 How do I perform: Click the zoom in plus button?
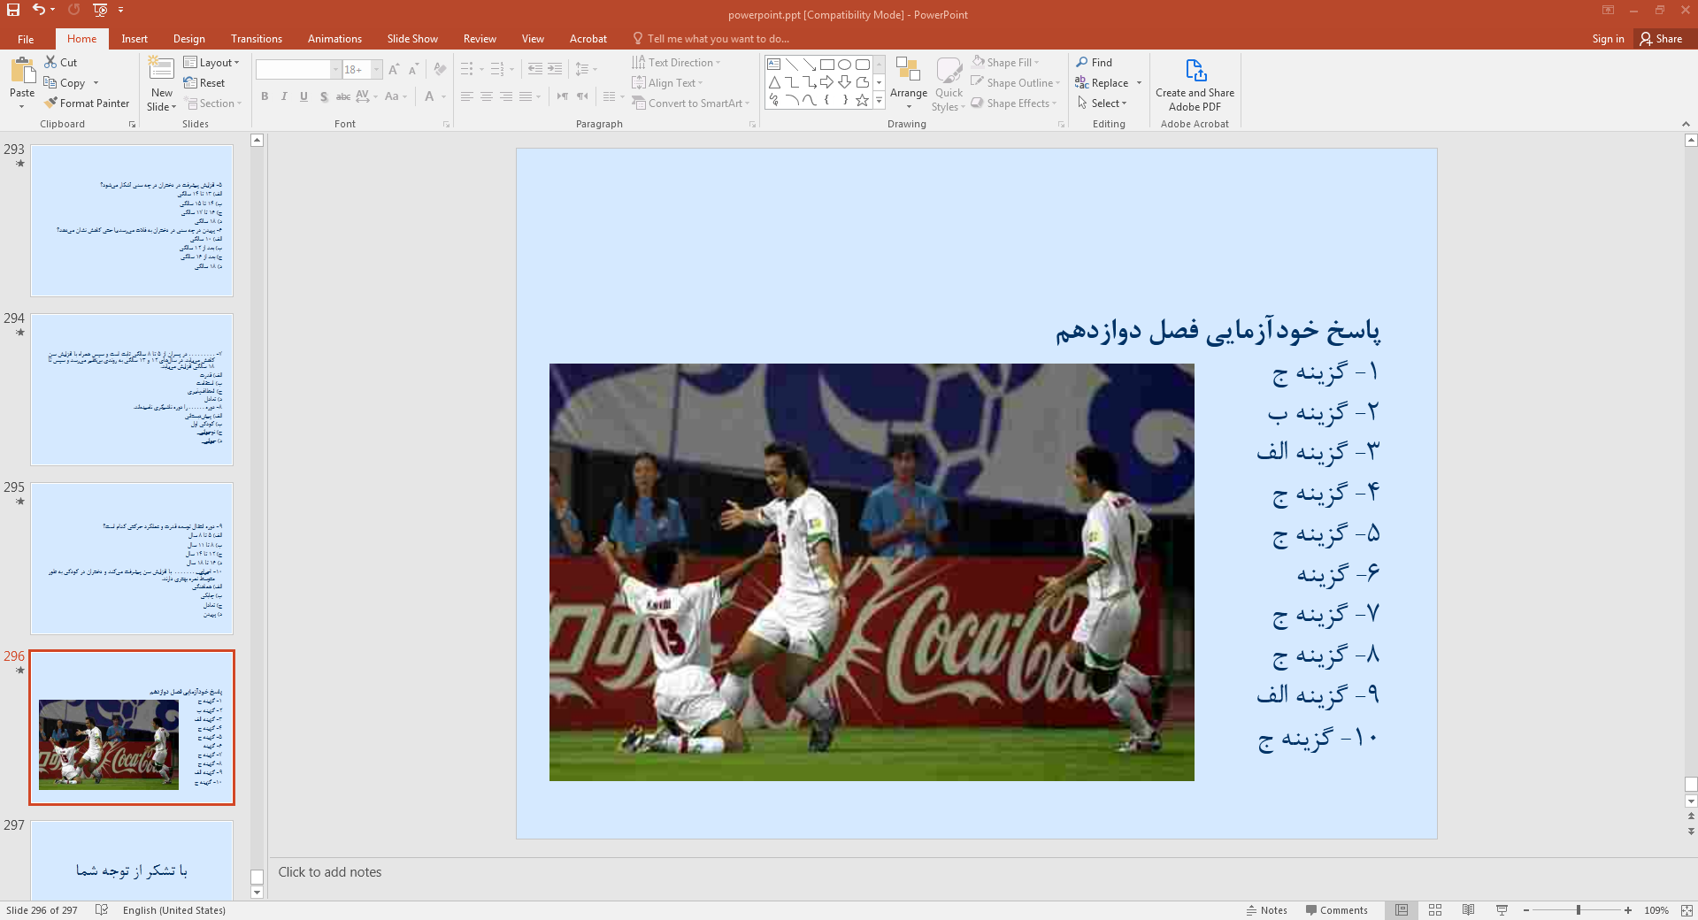click(1628, 910)
